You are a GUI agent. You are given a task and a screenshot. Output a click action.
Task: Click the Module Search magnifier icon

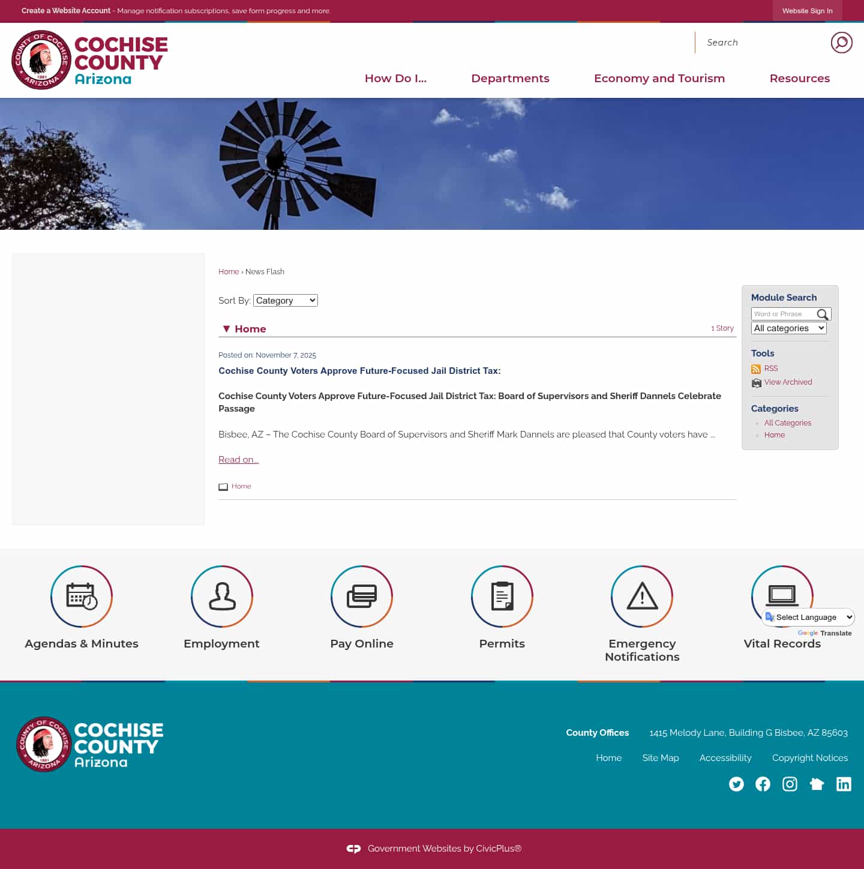coord(823,314)
